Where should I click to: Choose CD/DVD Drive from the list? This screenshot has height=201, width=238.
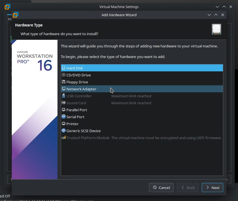[x=78, y=75]
